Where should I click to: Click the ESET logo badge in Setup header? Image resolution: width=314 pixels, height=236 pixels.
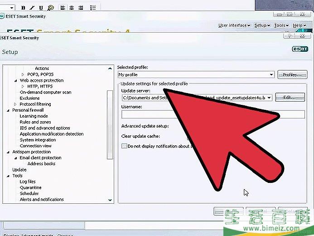click(300, 49)
